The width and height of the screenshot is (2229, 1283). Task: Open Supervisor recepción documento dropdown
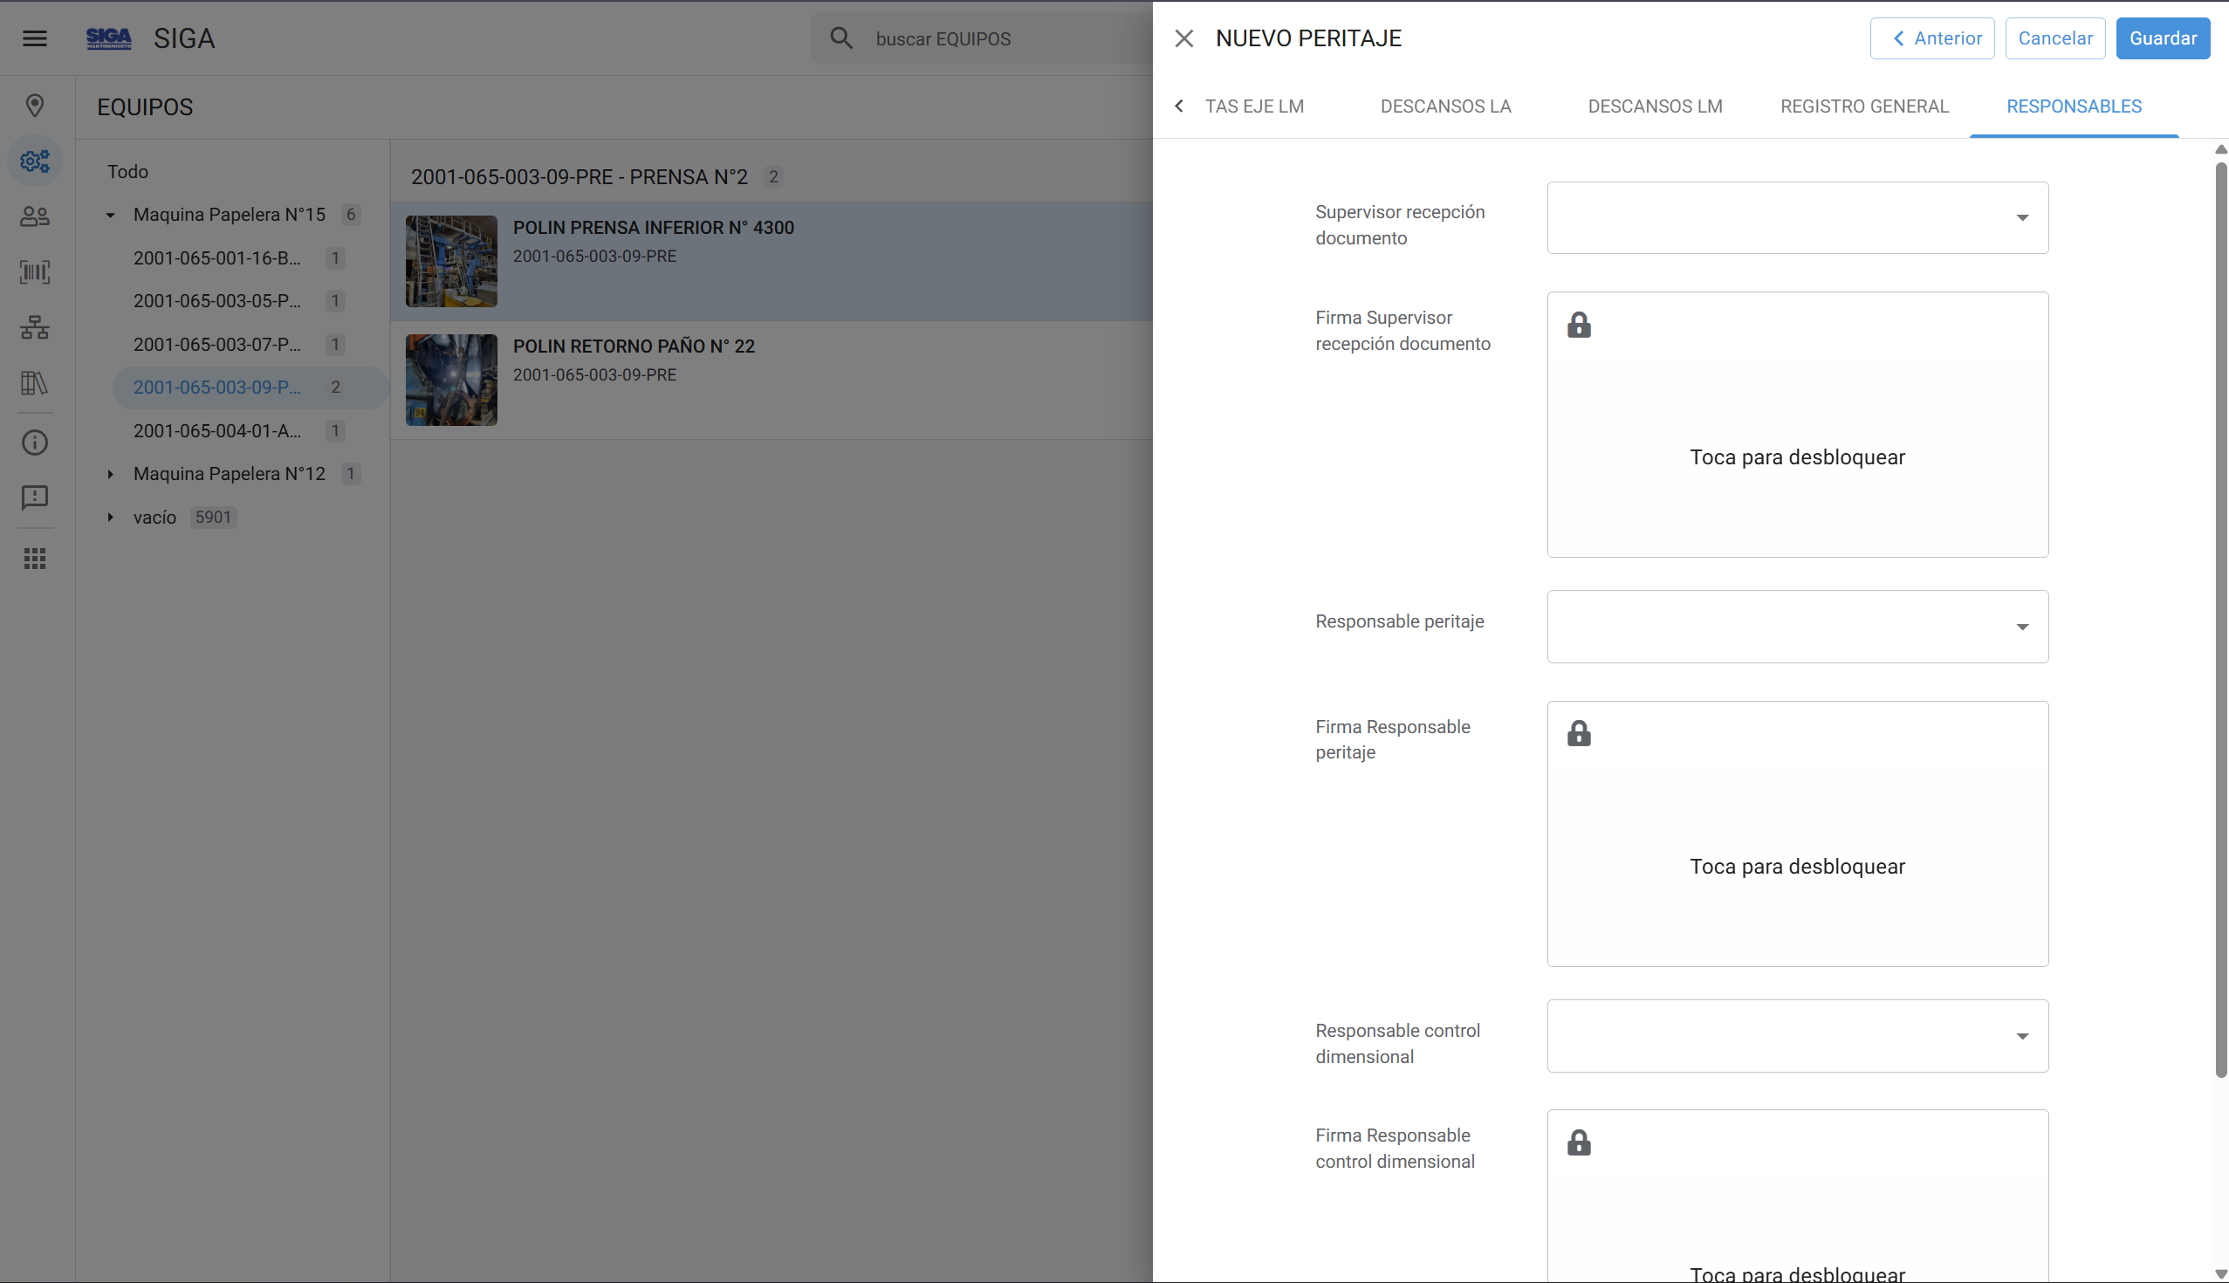(1797, 217)
